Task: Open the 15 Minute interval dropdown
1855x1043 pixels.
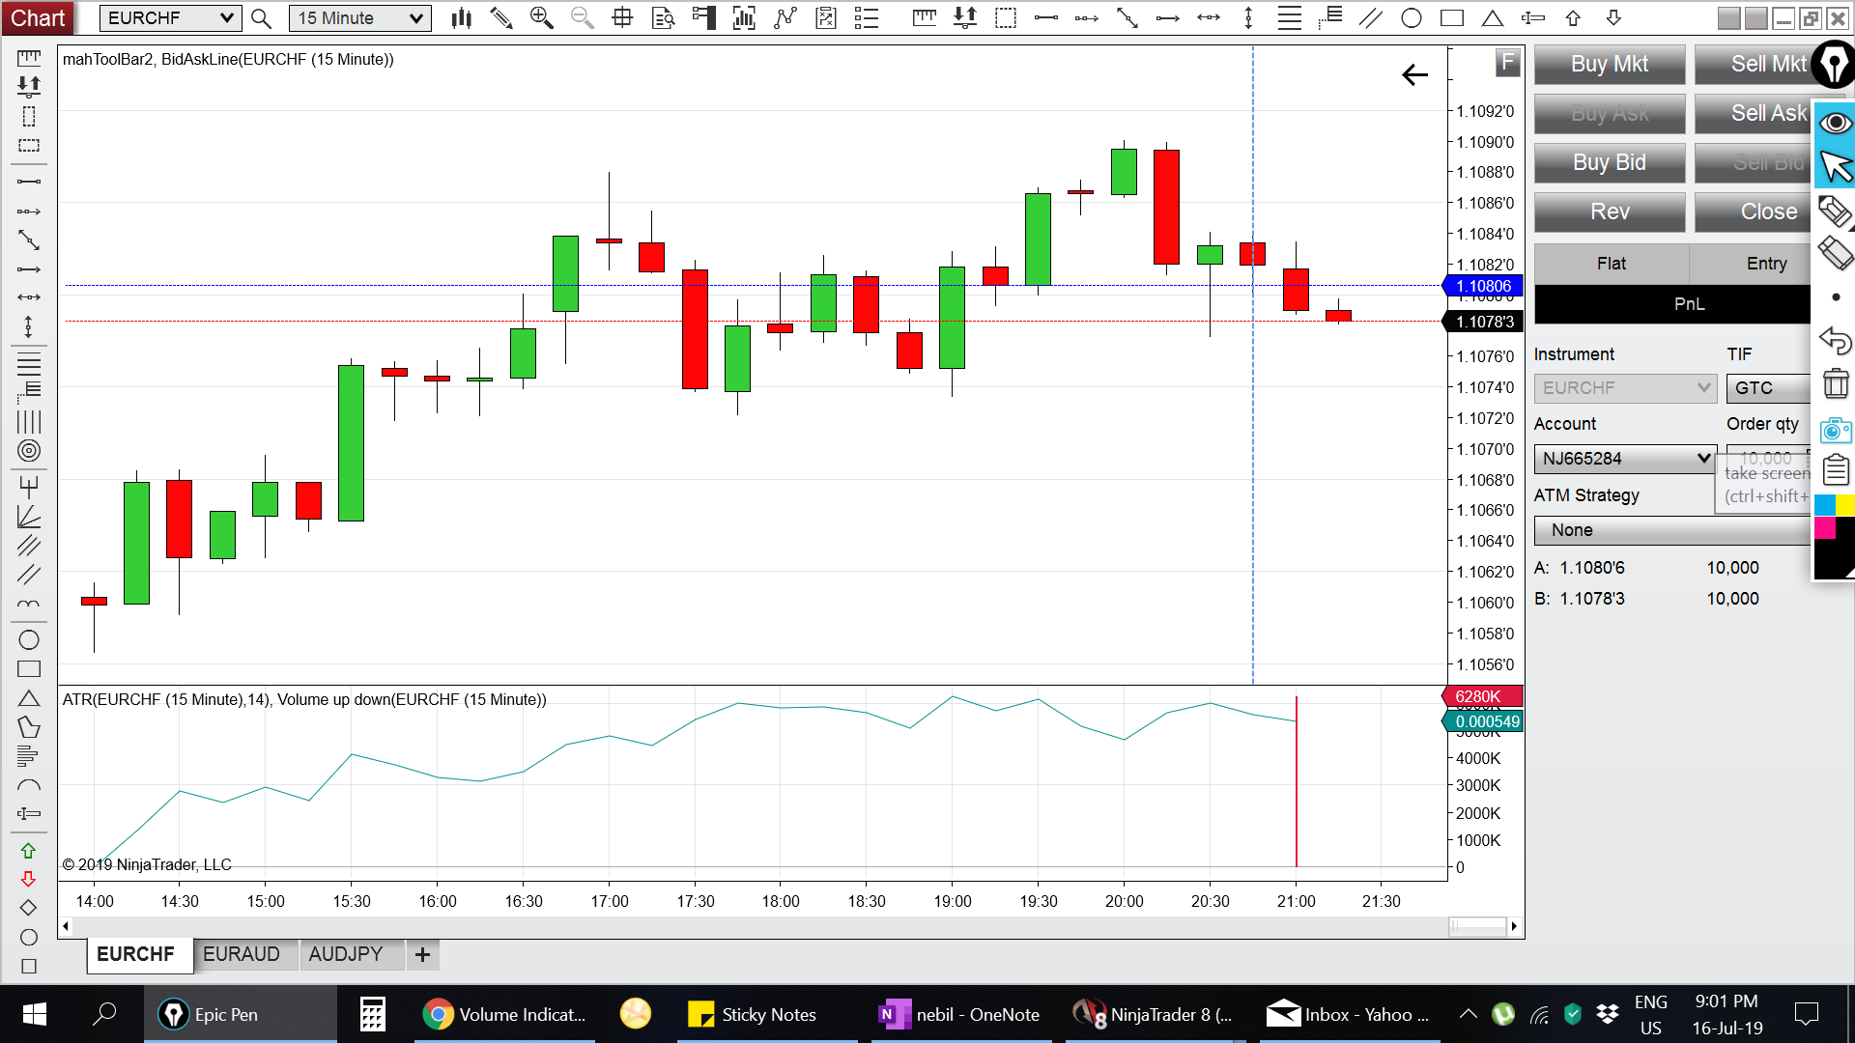Action: point(359,17)
